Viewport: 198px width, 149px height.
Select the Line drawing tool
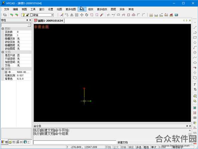coord(195,27)
